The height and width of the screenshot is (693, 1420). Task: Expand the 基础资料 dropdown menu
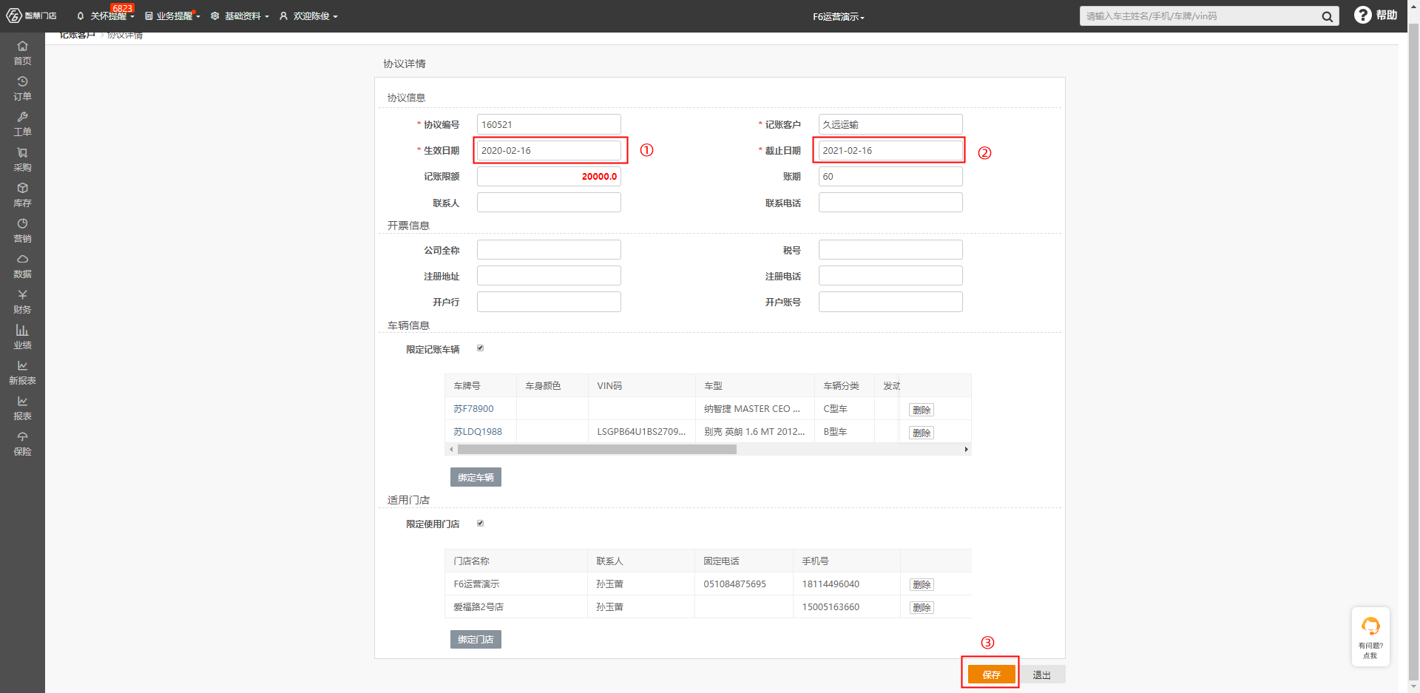pos(240,16)
